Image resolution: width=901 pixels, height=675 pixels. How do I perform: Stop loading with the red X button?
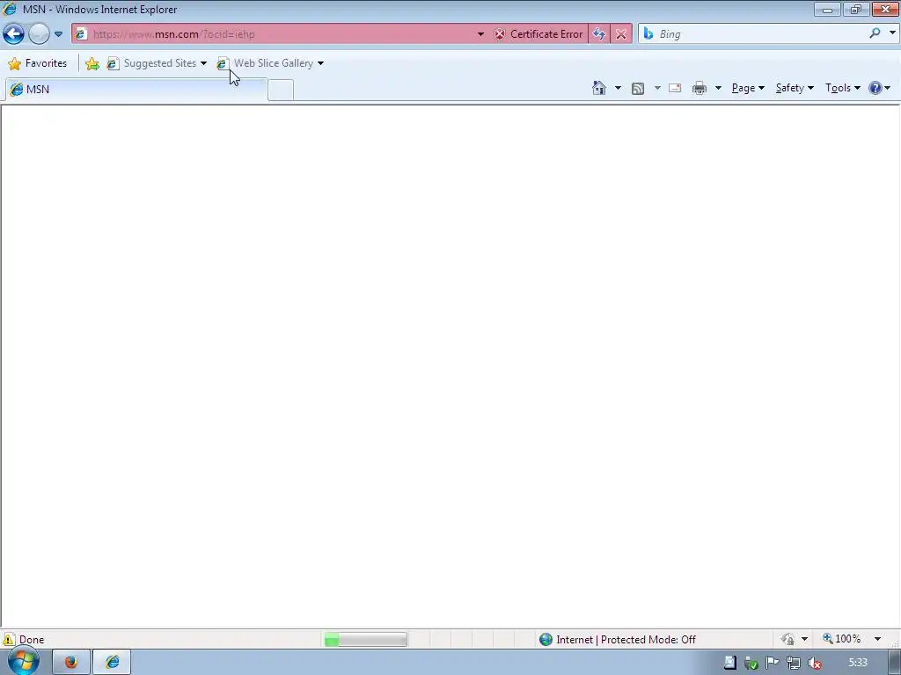click(x=621, y=34)
